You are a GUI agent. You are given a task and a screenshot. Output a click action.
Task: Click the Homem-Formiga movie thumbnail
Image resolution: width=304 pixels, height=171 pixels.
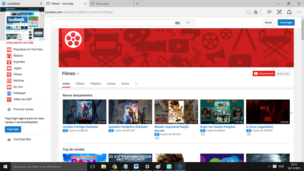(x=85, y=112)
